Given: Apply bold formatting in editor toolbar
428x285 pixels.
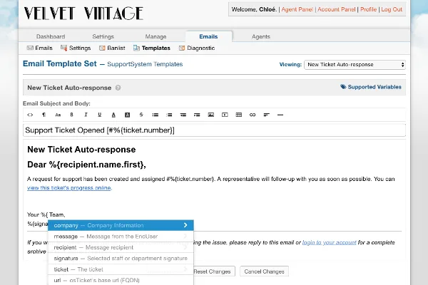Looking at the screenshot, I should (71, 115).
